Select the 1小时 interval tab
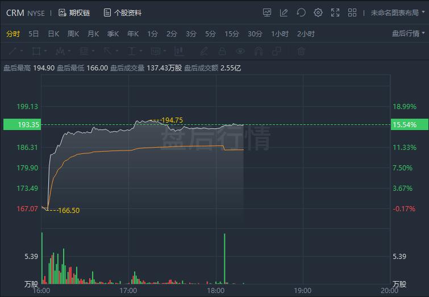The image size is (429, 297). pyautogui.click(x=280, y=34)
